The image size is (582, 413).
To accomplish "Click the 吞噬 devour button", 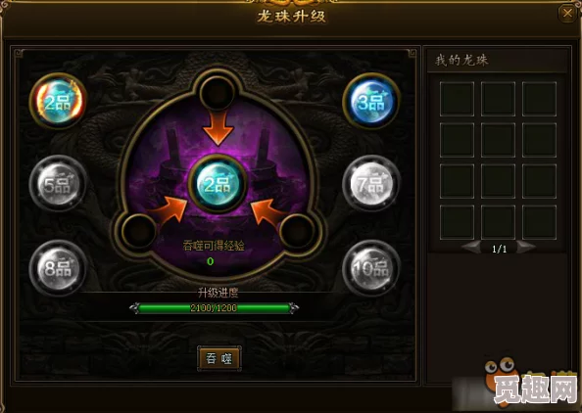I will coord(219,358).
